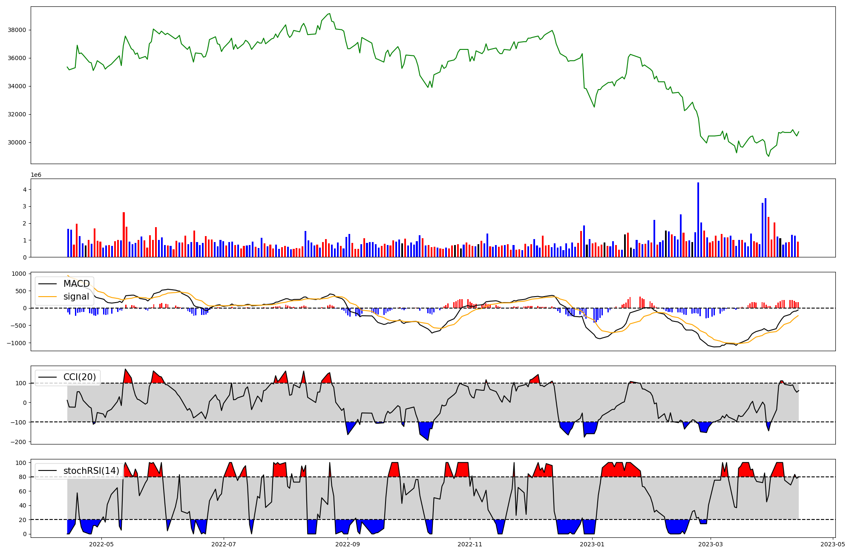Click the 2023-03 date tick label
This screenshot has height=554, width=852.
click(x=711, y=544)
